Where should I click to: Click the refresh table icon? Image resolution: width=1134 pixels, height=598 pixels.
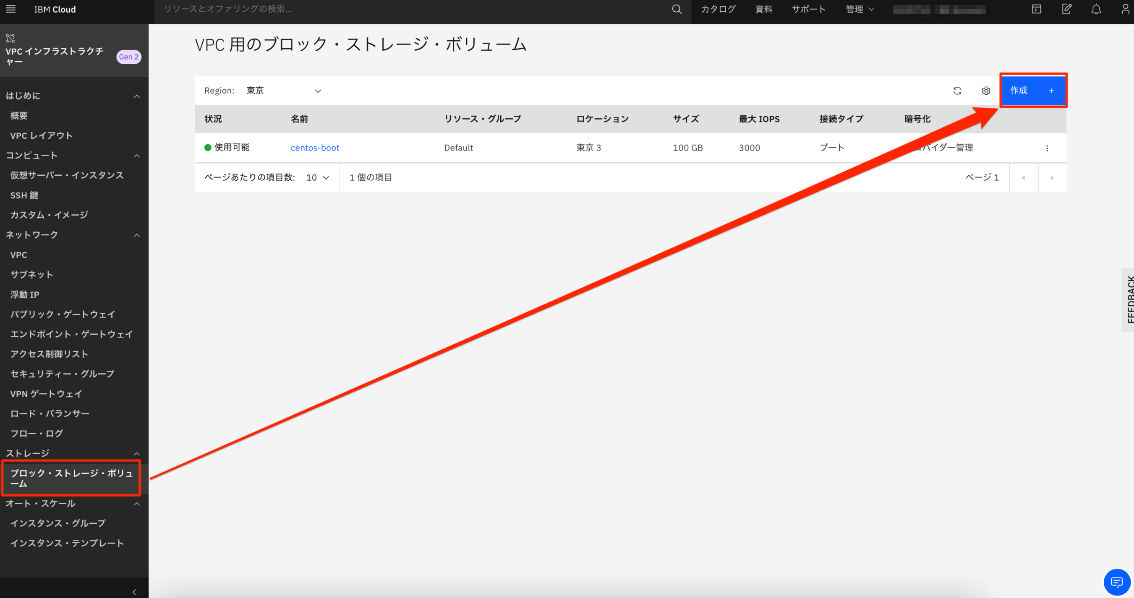[957, 91]
